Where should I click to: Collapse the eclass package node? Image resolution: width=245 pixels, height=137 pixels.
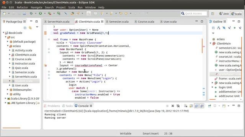[8, 46]
